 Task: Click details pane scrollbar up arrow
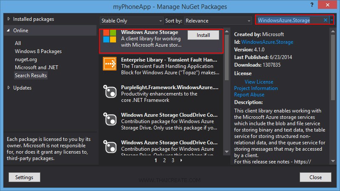pyautogui.click(x=333, y=31)
